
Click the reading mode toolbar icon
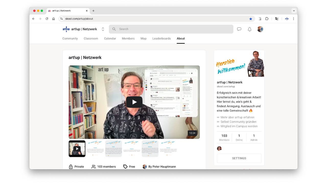pyautogui.click(x=260, y=19)
